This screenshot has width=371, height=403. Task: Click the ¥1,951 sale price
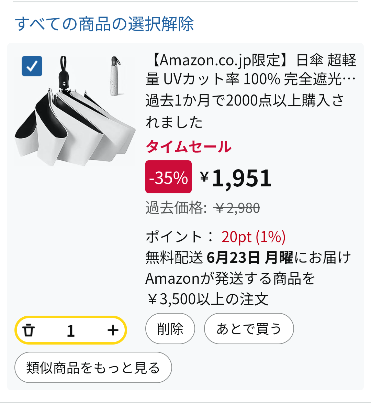click(x=236, y=178)
